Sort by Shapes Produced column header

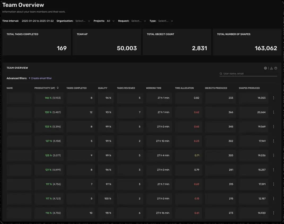pyautogui.click(x=249, y=88)
